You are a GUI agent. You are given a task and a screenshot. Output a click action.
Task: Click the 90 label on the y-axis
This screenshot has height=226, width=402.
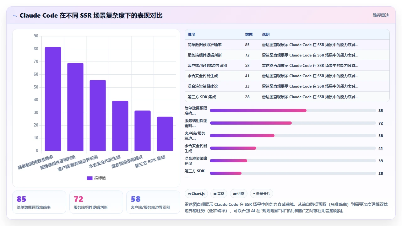coord(36,36)
